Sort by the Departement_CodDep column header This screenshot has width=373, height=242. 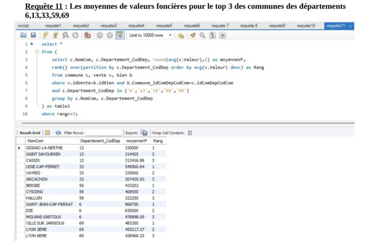[101, 141]
